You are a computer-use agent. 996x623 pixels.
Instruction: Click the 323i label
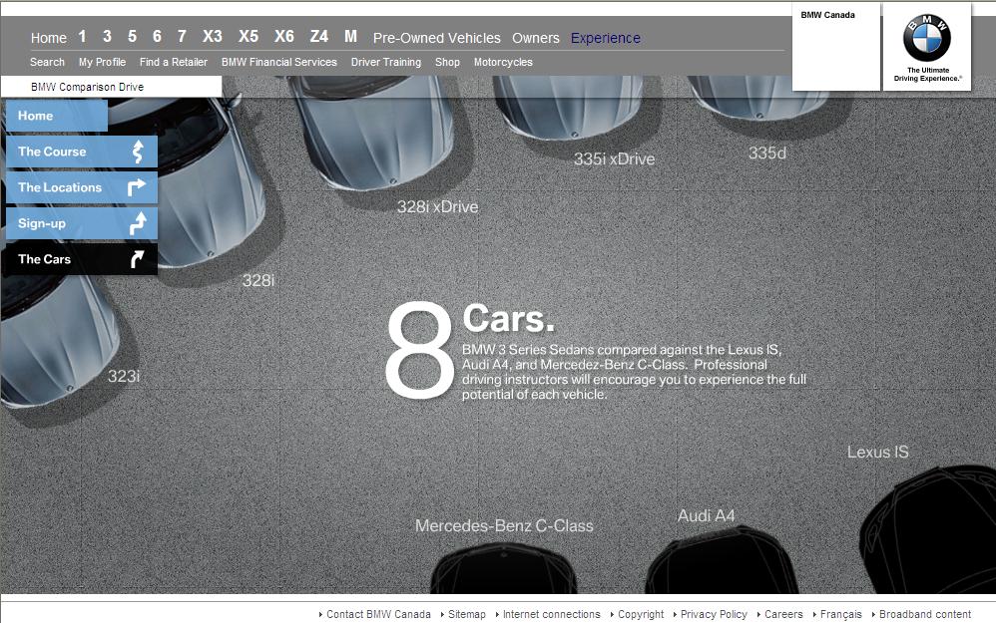click(x=123, y=376)
